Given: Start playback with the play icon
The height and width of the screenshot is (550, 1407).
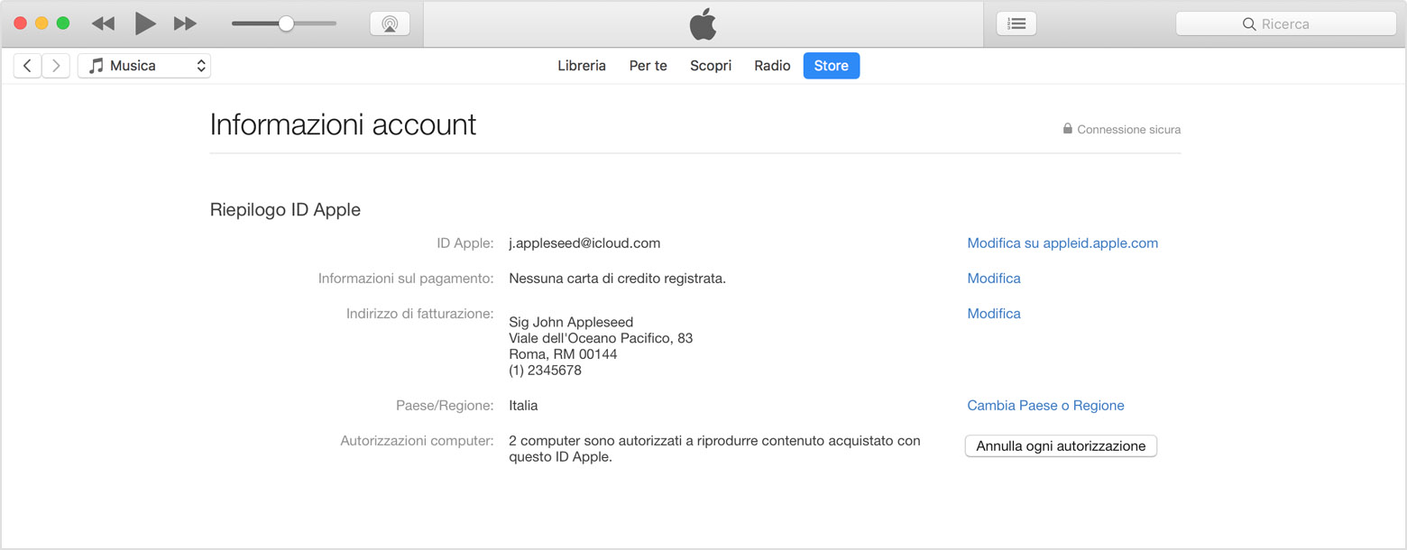Looking at the screenshot, I should tap(145, 23).
